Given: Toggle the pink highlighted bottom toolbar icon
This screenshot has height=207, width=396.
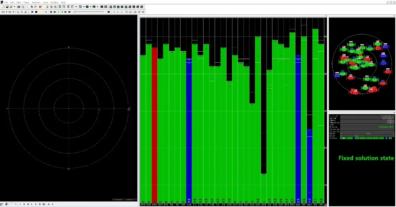Looking at the screenshot, I should (15, 204).
